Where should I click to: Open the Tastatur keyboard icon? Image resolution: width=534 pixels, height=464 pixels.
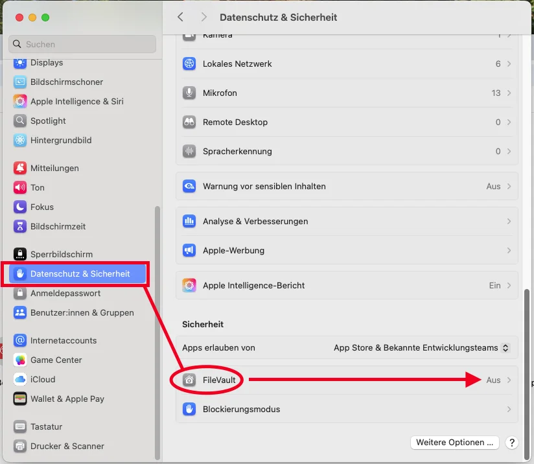click(19, 427)
